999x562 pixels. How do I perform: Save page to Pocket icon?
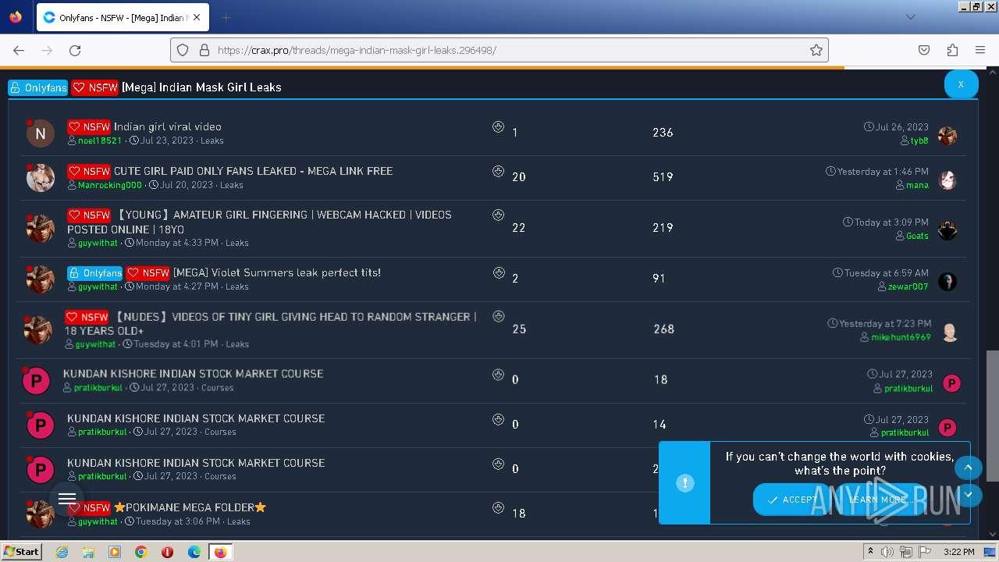coord(924,50)
